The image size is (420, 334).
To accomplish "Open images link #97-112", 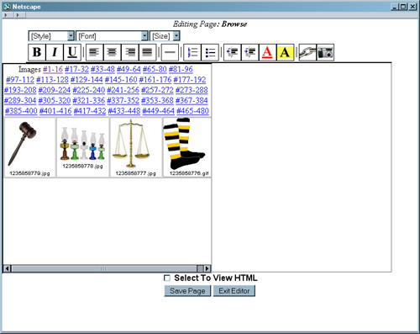I will pyautogui.click(x=20, y=80).
